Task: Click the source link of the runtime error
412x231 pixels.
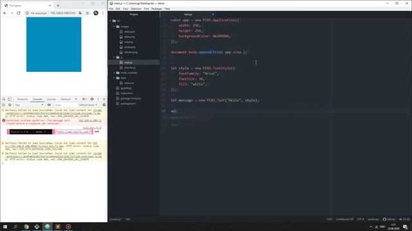Action: 90,121
